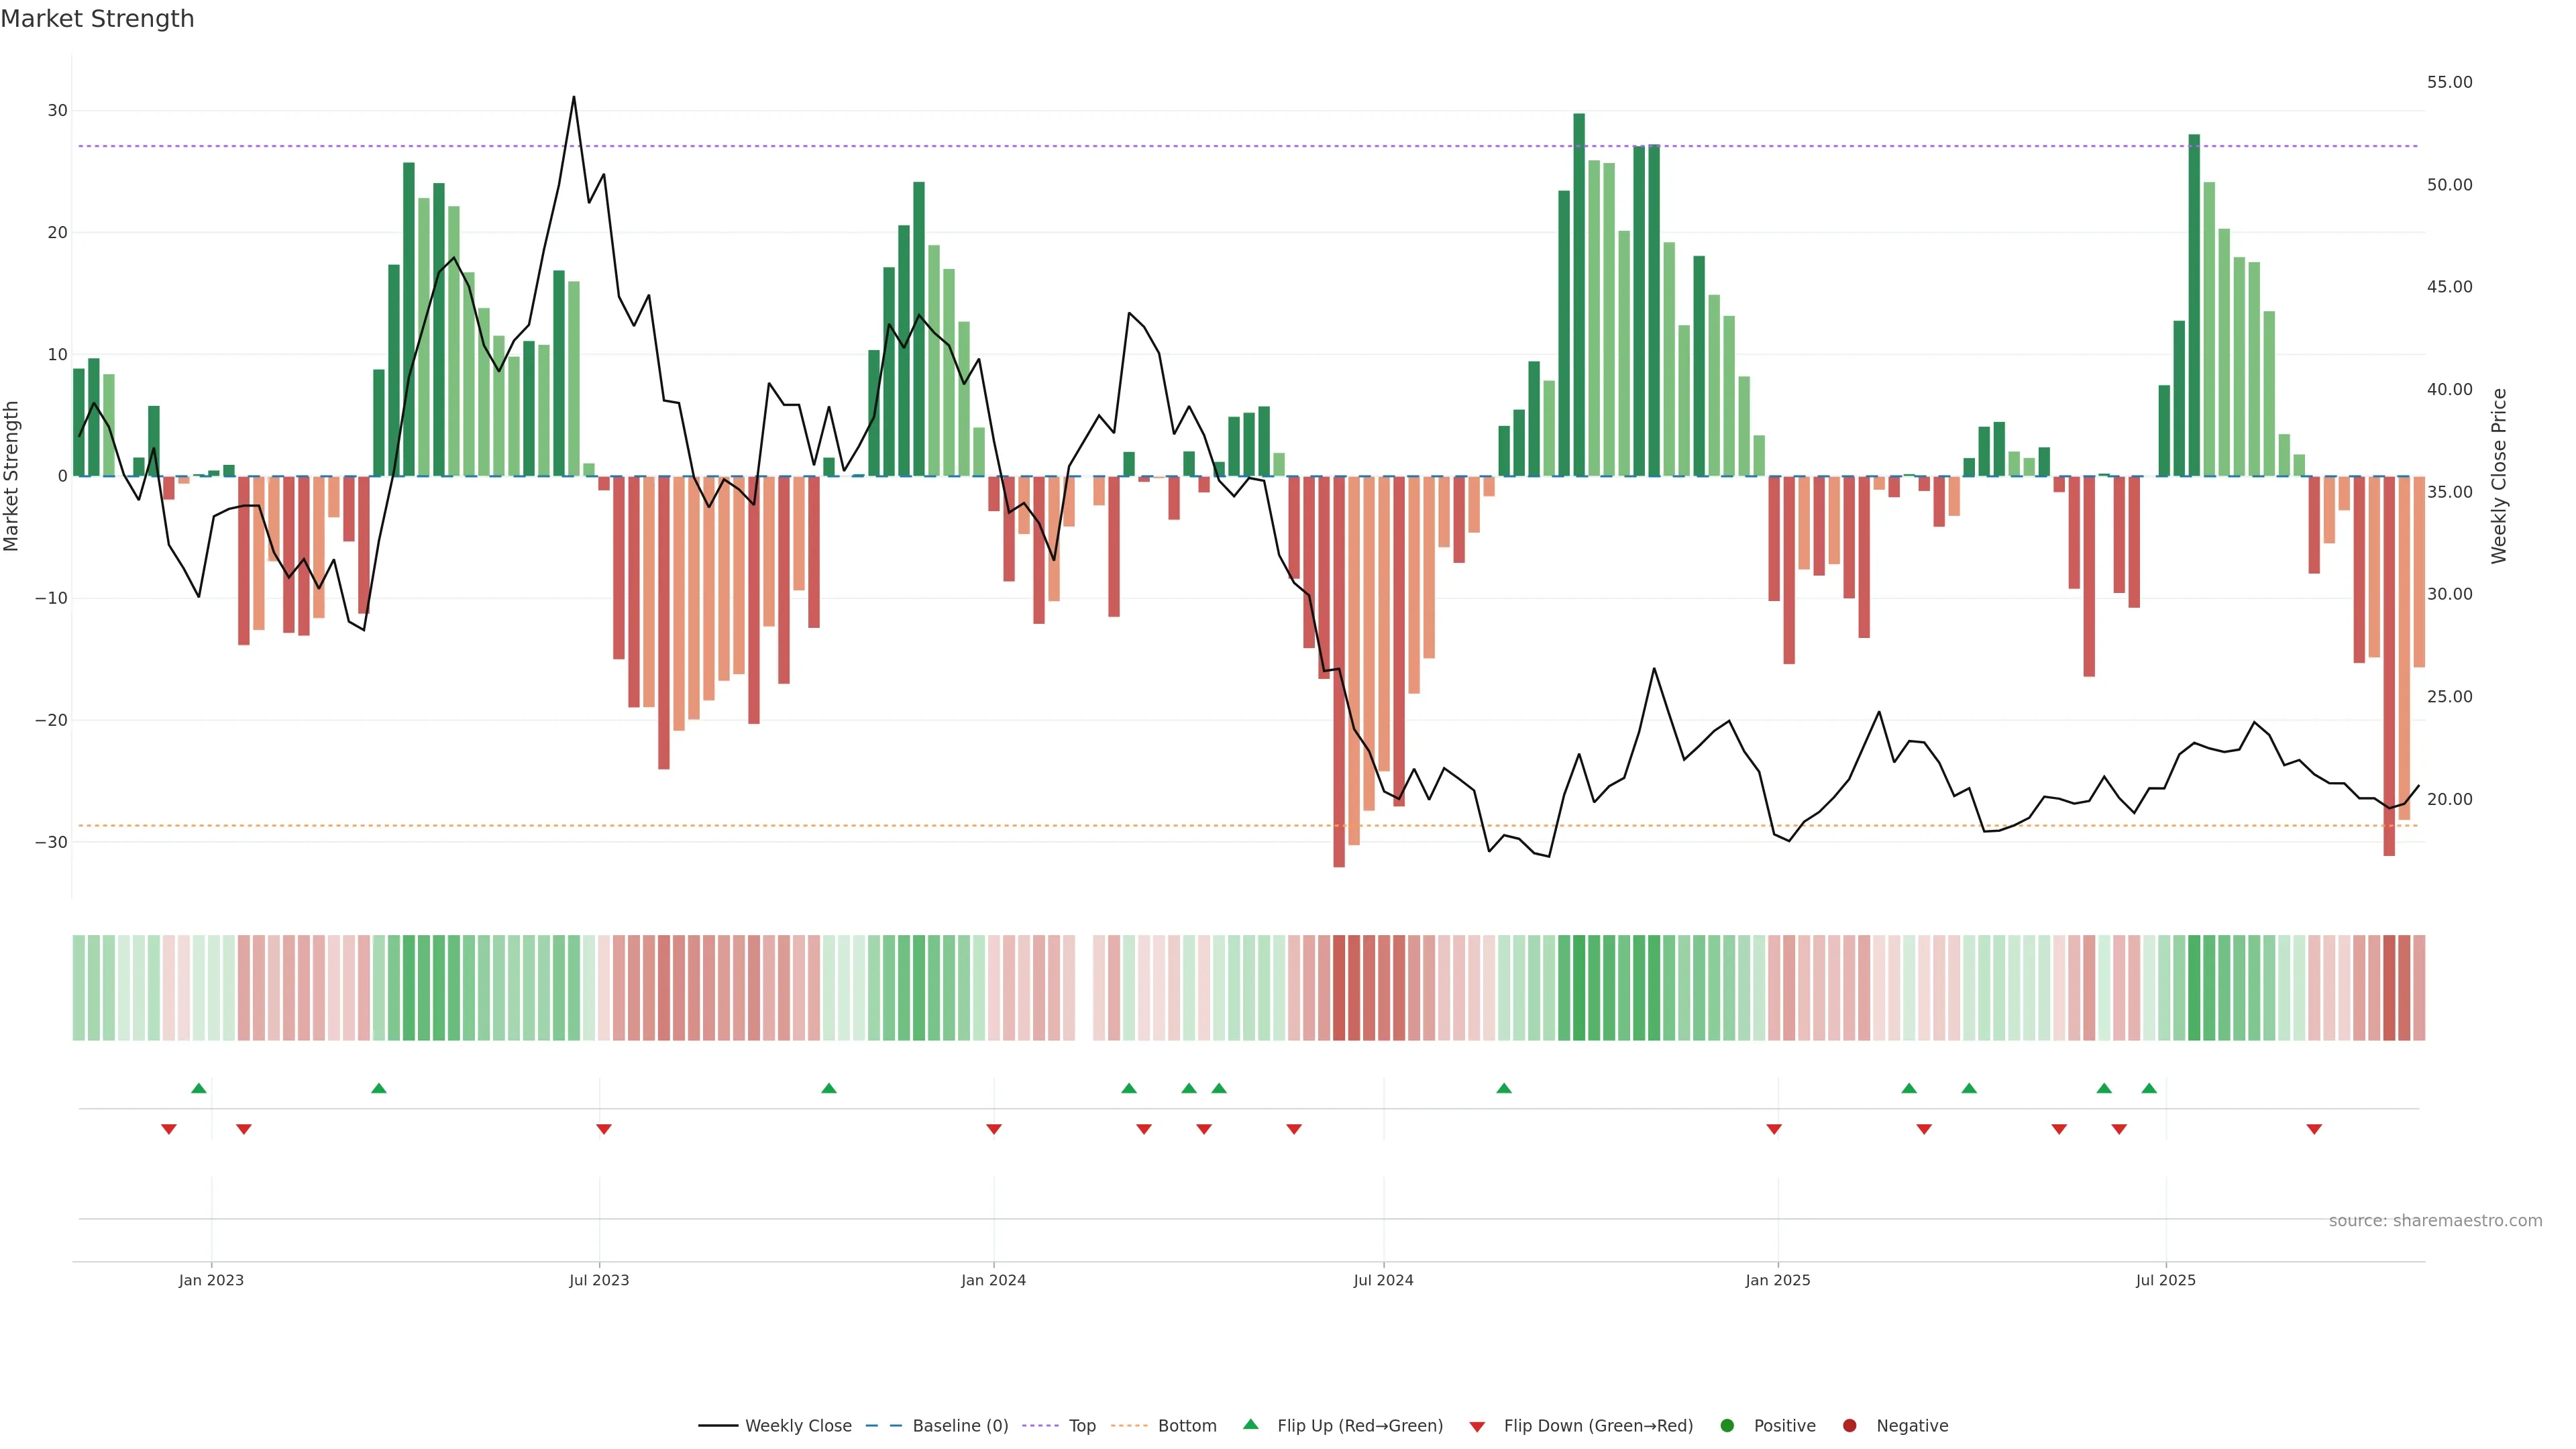This screenshot has height=1449, width=2576.
Task: Click the first flip-down marker after Jan 2025
Action: pyautogui.click(x=1924, y=1129)
